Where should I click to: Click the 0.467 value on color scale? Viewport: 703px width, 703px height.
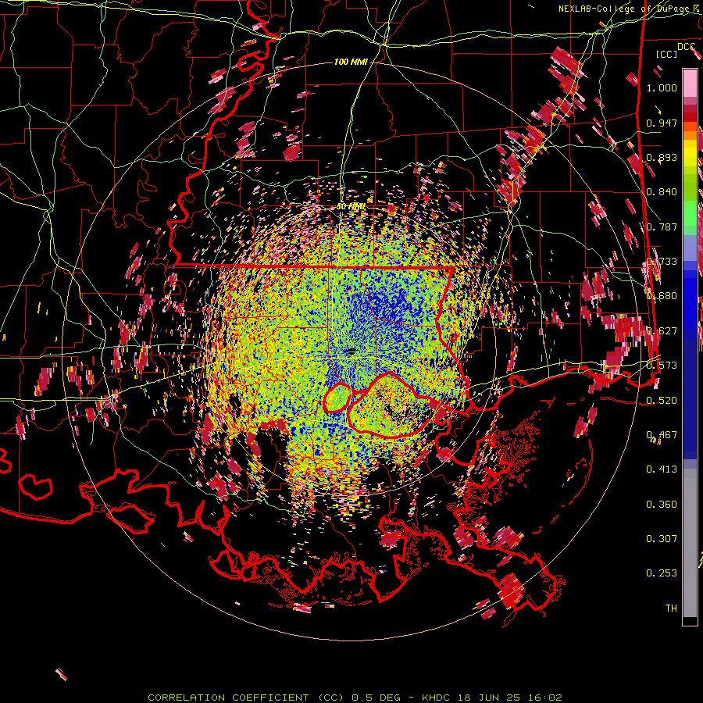pyautogui.click(x=662, y=435)
